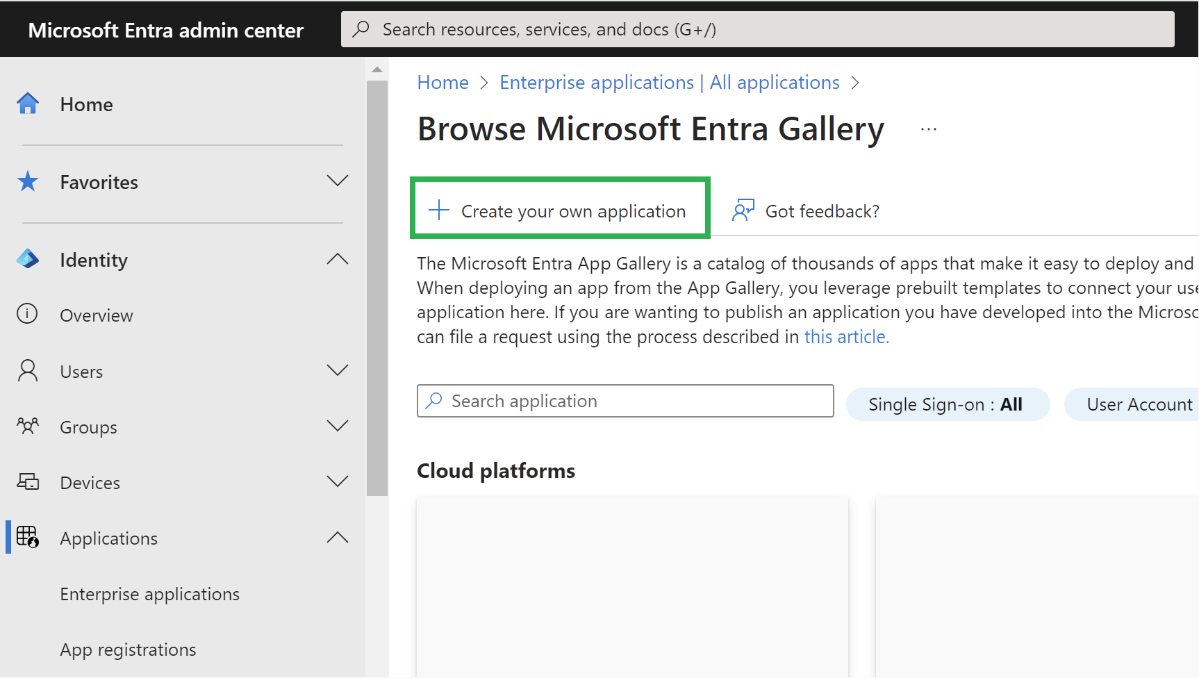1199x678 pixels.
Task: Select Groups label in the sidebar
Action: (88, 427)
